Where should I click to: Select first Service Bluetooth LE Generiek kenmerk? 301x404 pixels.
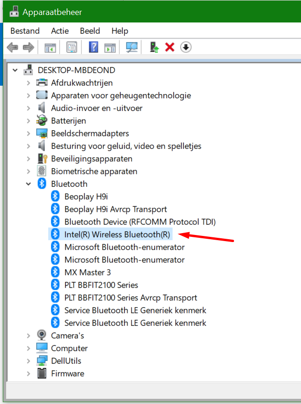click(x=135, y=310)
